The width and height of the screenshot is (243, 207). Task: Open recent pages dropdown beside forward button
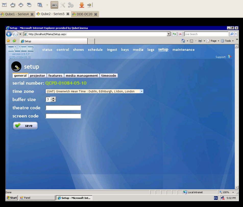20,34
